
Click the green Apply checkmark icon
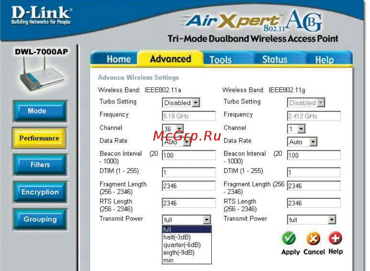(x=289, y=238)
